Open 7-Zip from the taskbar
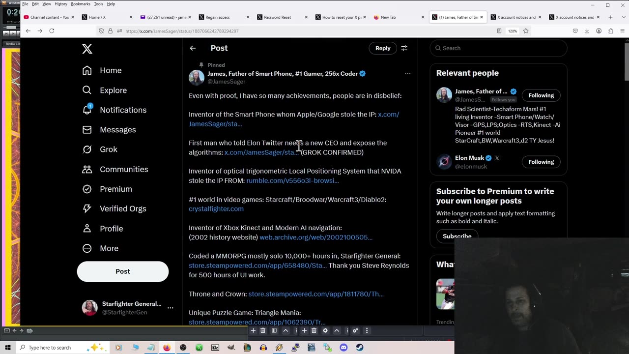This screenshot has height=354, width=629. pyautogui.click(x=215, y=348)
